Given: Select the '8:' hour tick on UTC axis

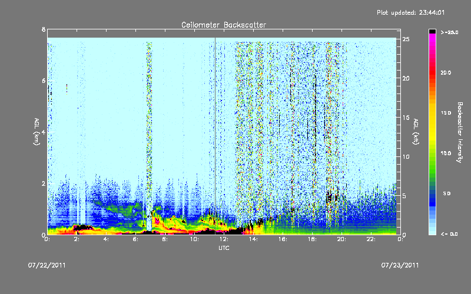Looking at the screenshot, I should pos(165,239).
